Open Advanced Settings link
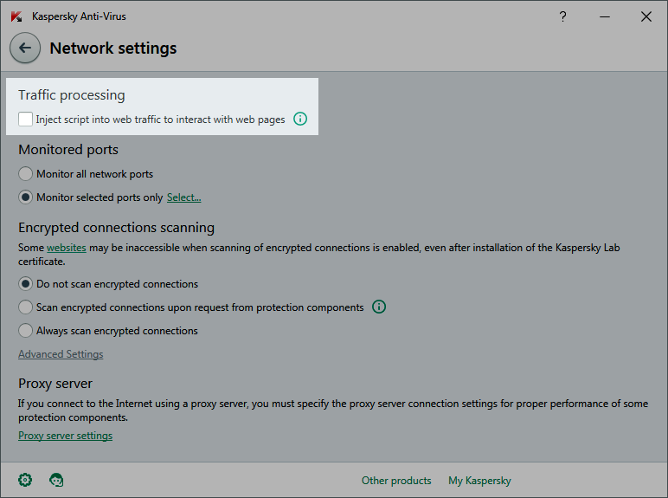The height and width of the screenshot is (498, 668). pos(61,354)
